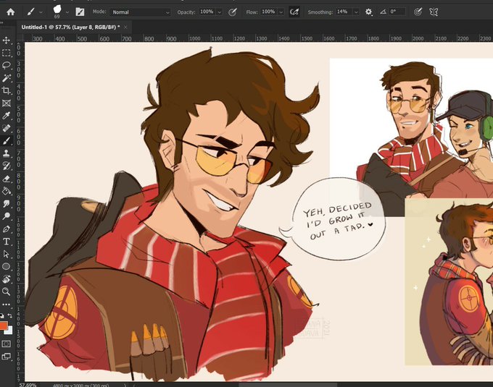Enable airbrush-style build-up
The height and width of the screenshot is (387, 493).
click(294, 12)
